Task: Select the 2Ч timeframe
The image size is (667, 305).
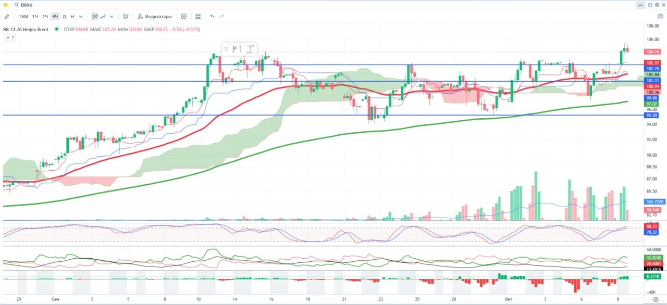Action: (x=45, y=16)
